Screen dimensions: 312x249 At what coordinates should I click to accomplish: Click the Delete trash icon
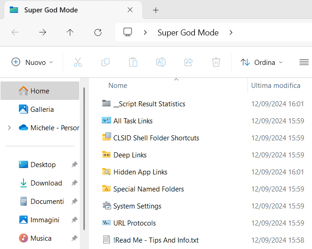(x=216, y=62)
